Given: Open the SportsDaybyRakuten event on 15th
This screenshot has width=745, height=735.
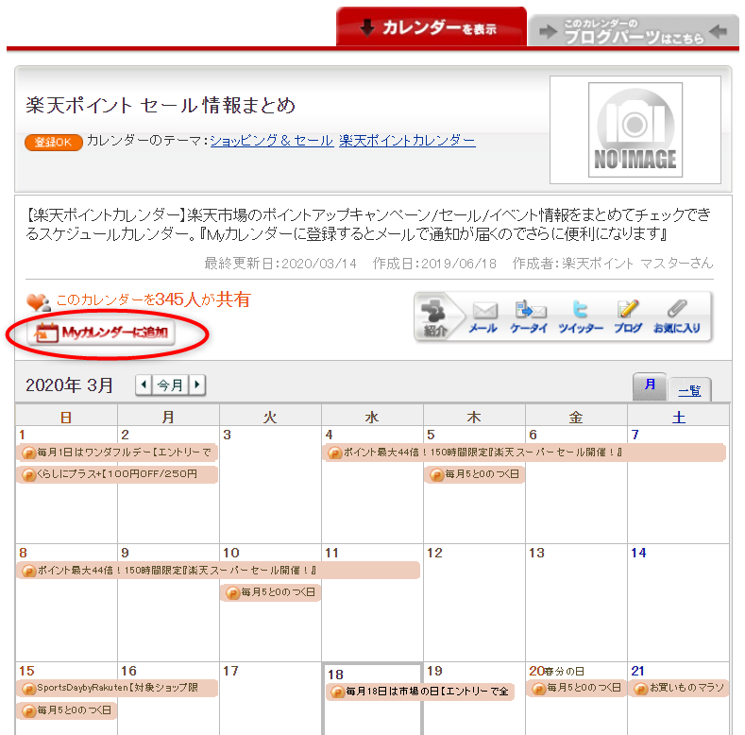Looking at the screenshot, I should point(116,688).
